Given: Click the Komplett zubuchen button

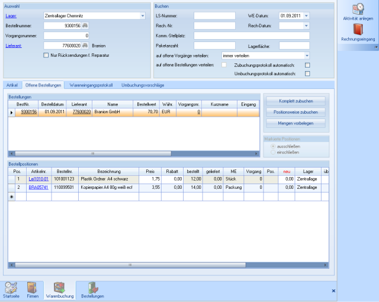Looking at the screenshot, I should (x=295, y=101).
